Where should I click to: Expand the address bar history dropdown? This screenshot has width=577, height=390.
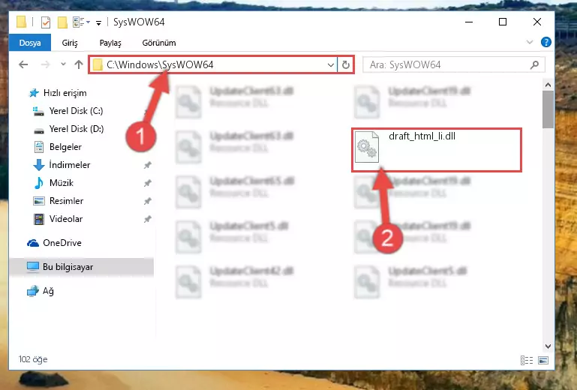point(330,65)
